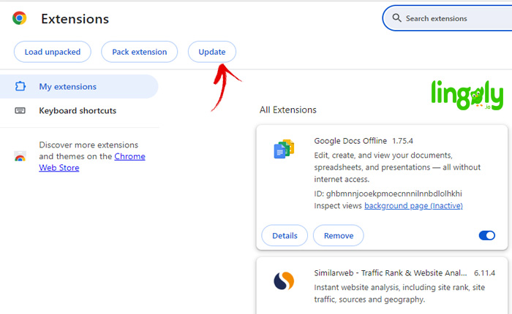This screenshot has width=512, height=314.
Task: Select the Edit, create, and view description
Action: (397, 167)
